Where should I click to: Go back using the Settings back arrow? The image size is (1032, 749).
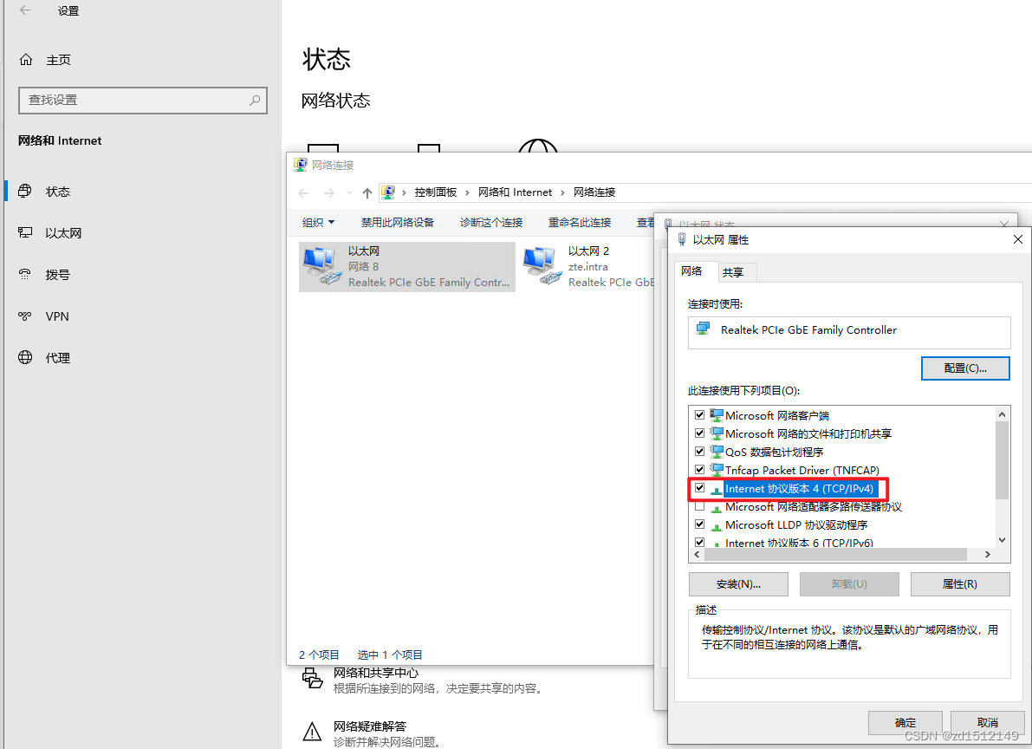25,10
